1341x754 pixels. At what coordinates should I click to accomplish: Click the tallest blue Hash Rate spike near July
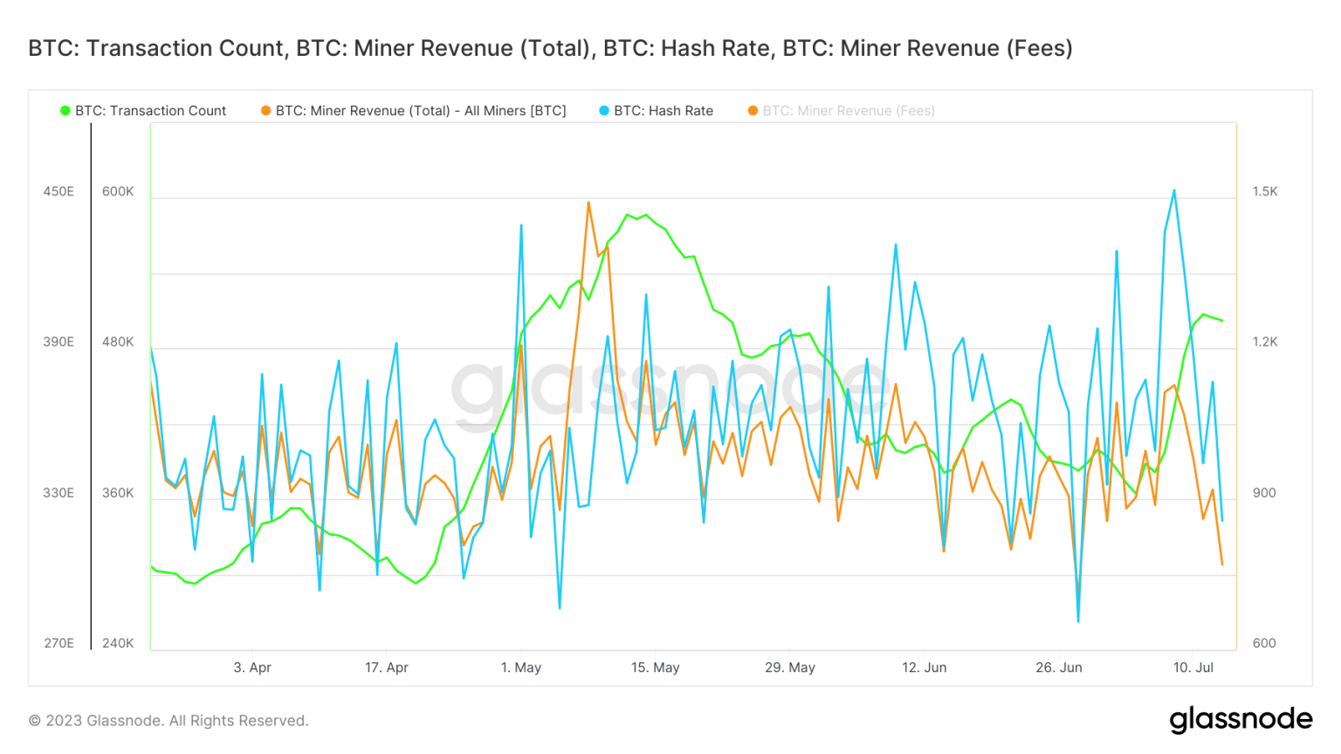[x=1173, y=188]
